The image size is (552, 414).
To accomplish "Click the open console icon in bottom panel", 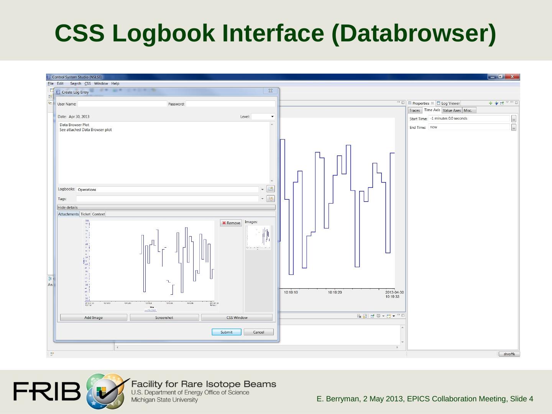I will click(x=389, y=316).
